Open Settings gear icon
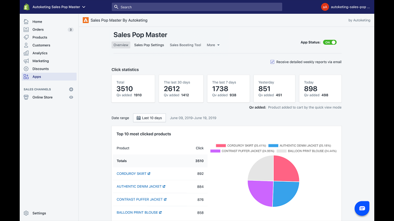The image size is (394, 221). (x=26, y=213)
